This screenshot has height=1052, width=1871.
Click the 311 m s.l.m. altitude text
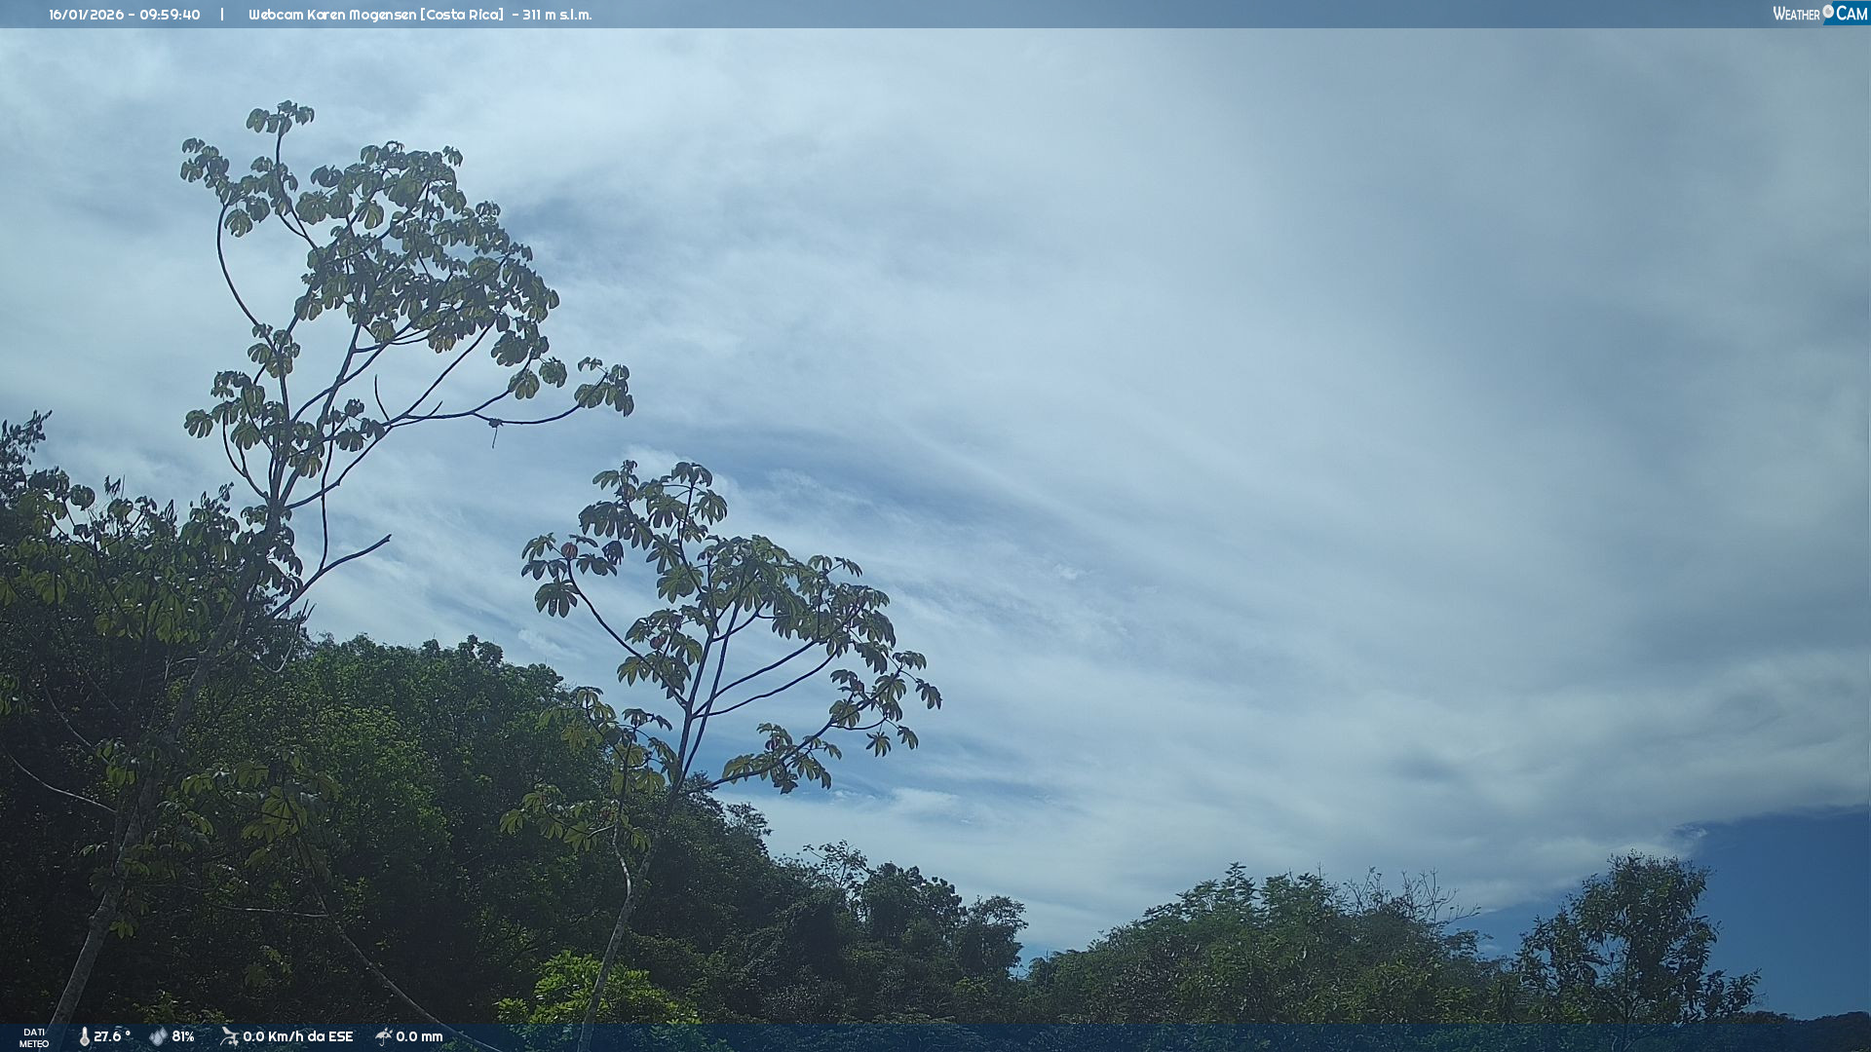click(556, 15)
